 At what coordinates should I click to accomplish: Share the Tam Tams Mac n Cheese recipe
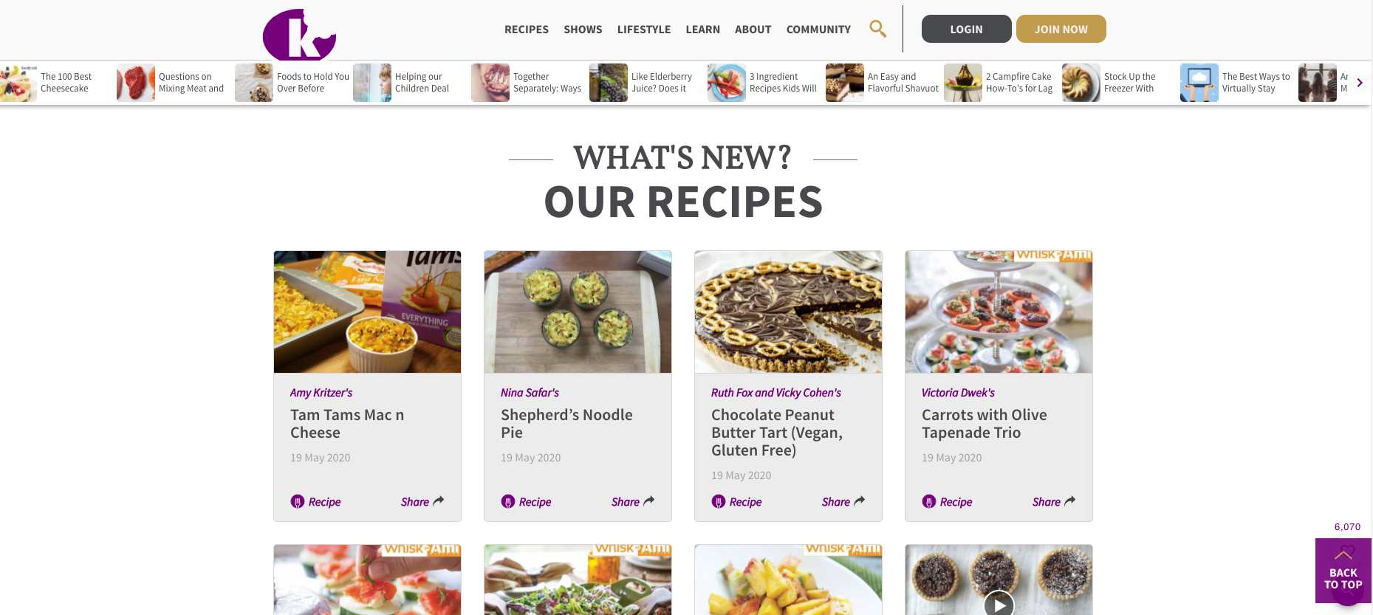coord(422,502)
